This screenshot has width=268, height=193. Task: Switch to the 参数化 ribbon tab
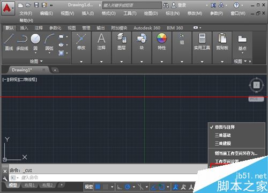(x=55, y=28)
